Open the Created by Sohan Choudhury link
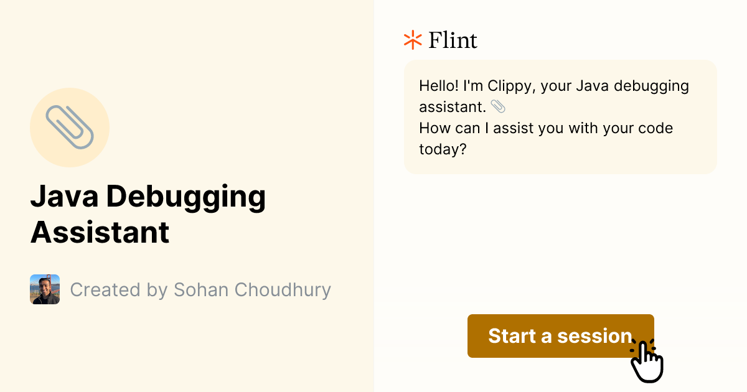This screenshot has width=747, height=392. 200,289
